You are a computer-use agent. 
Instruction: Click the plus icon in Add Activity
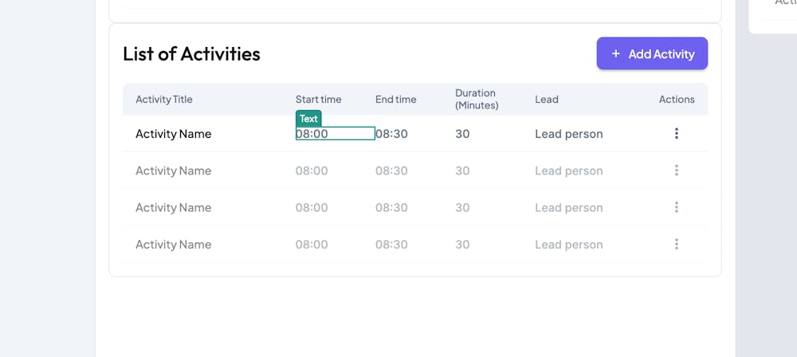point(615,53)
